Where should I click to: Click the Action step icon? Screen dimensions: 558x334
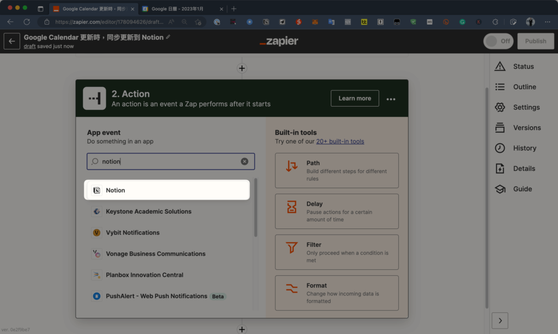94,98
